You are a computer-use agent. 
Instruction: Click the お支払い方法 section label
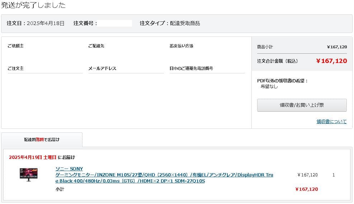tap(181, 46)
